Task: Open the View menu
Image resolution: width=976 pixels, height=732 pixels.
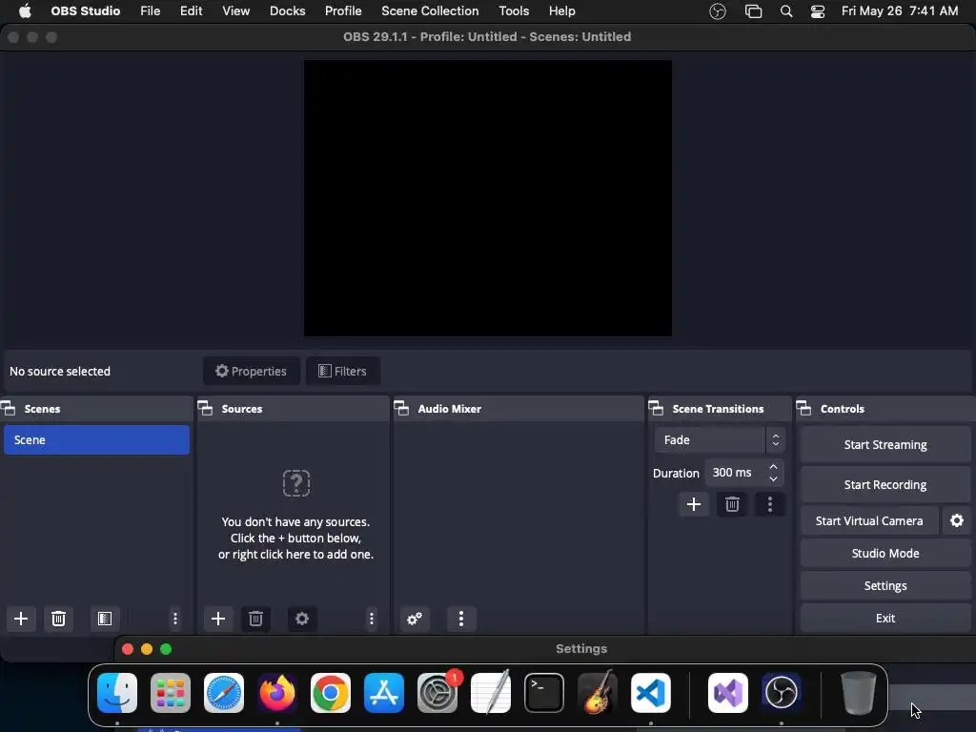Action: tap(236, 11)
